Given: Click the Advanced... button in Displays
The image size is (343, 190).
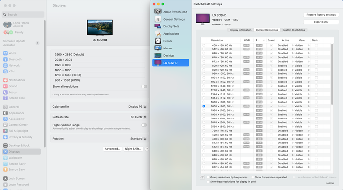Looking at the screenshot, I should click(112, 149).
